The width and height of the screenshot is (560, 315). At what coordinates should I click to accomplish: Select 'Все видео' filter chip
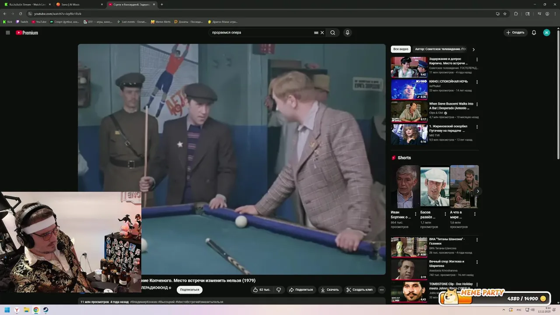(401, 49)
